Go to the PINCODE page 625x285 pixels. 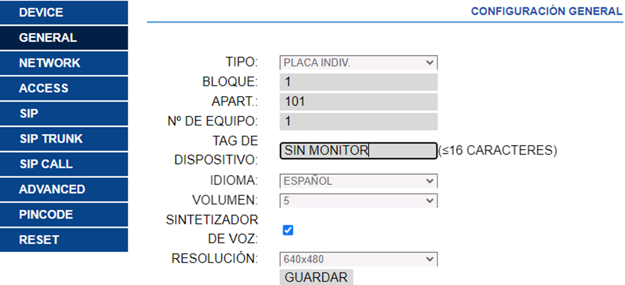[64, 214]
